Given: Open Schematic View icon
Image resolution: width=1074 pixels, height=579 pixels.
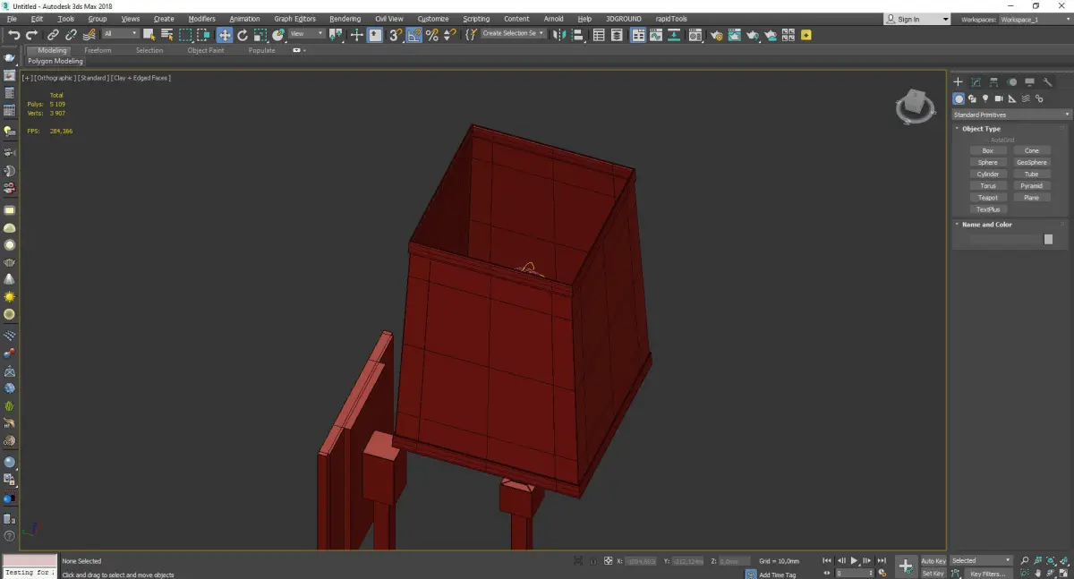Looking at the screenshot, I should coord(674,35).
